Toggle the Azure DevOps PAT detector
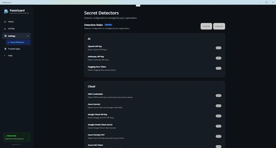This screenshot has width=276, height=148. click(218, 136)
